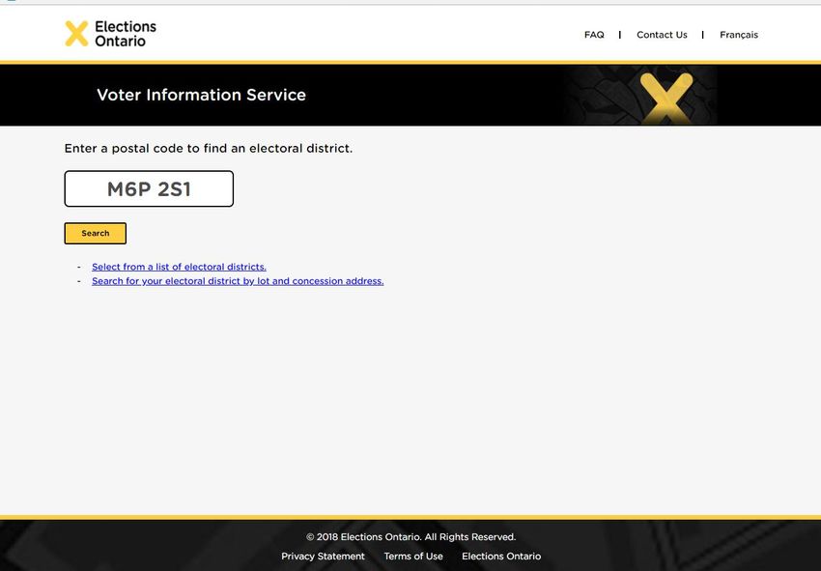Search by lot and concession address
Image resolution: width=821 pixels, height=571 pixels.
[238, 281]
